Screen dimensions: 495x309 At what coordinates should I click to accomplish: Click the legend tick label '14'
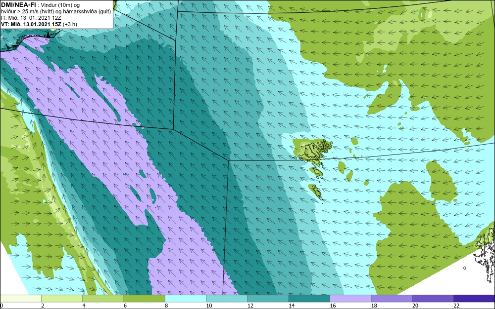292,306
